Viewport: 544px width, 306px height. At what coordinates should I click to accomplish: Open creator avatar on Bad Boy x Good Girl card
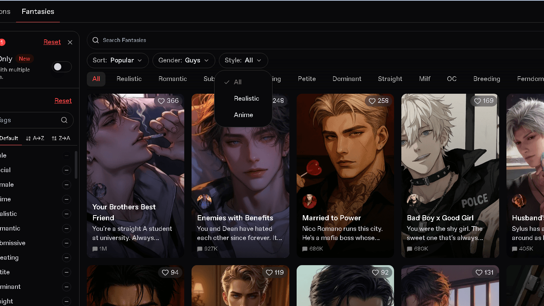414,201
